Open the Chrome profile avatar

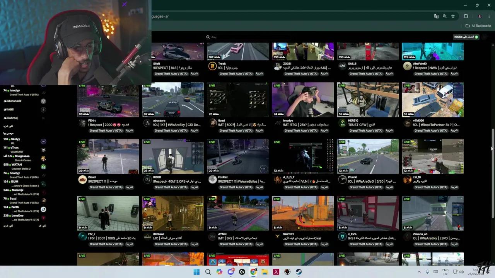480,16
